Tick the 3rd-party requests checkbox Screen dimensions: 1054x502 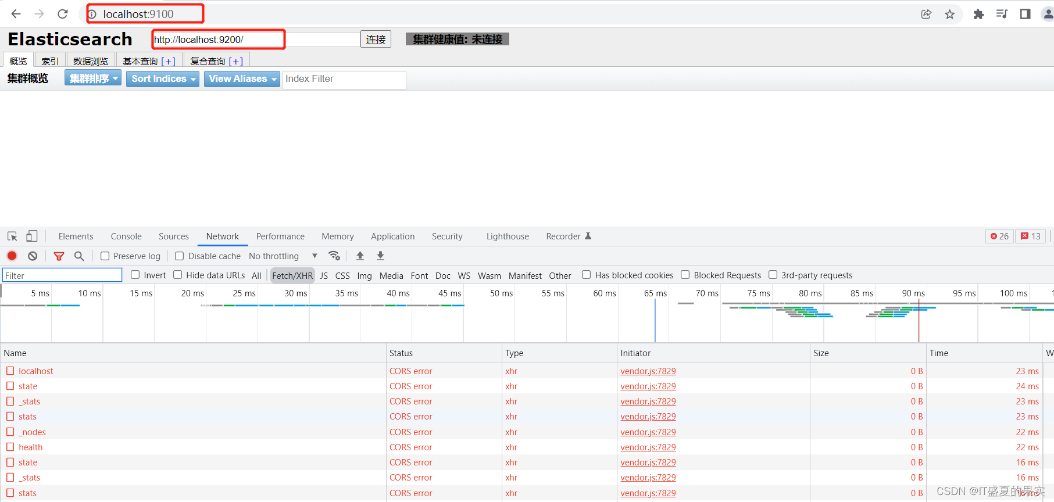773,275
